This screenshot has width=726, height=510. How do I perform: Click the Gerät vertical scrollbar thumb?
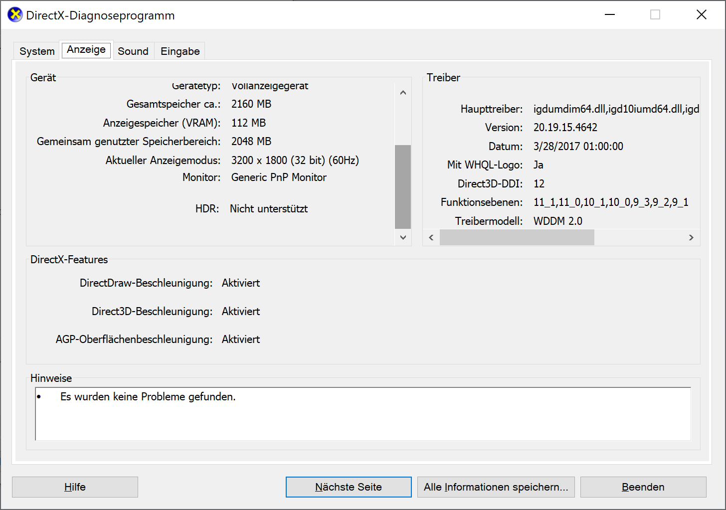click(x=403, y=186)
